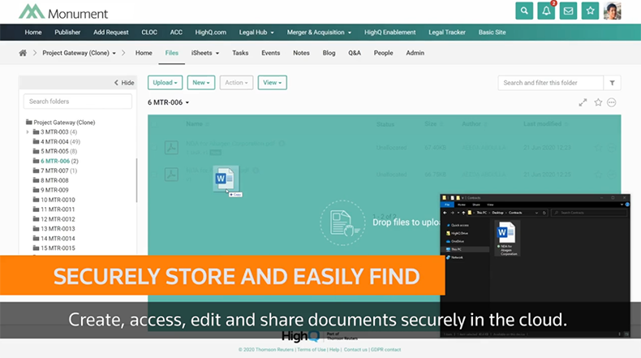The width and height of the screenshot is (641, 358).
Task: Open the View dropdown button
Action: 272,83
